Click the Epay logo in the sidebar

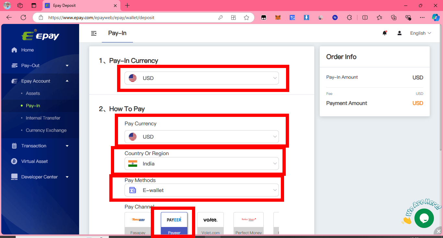(x=41, y=35)
